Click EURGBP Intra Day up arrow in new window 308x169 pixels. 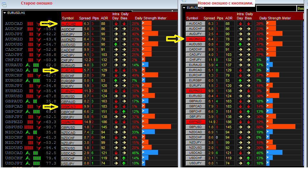pyautogui.click(x=240, y=80)
